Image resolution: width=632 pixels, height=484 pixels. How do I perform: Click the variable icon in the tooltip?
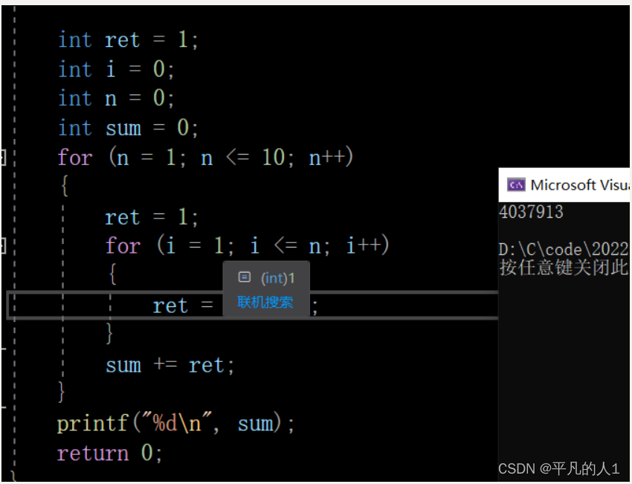tap(245, 277)
